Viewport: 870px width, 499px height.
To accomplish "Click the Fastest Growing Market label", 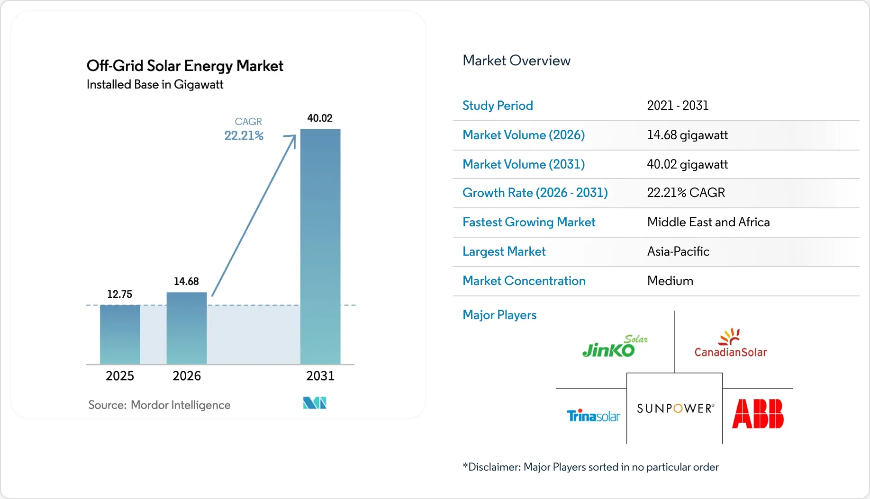I will point(529,222).
